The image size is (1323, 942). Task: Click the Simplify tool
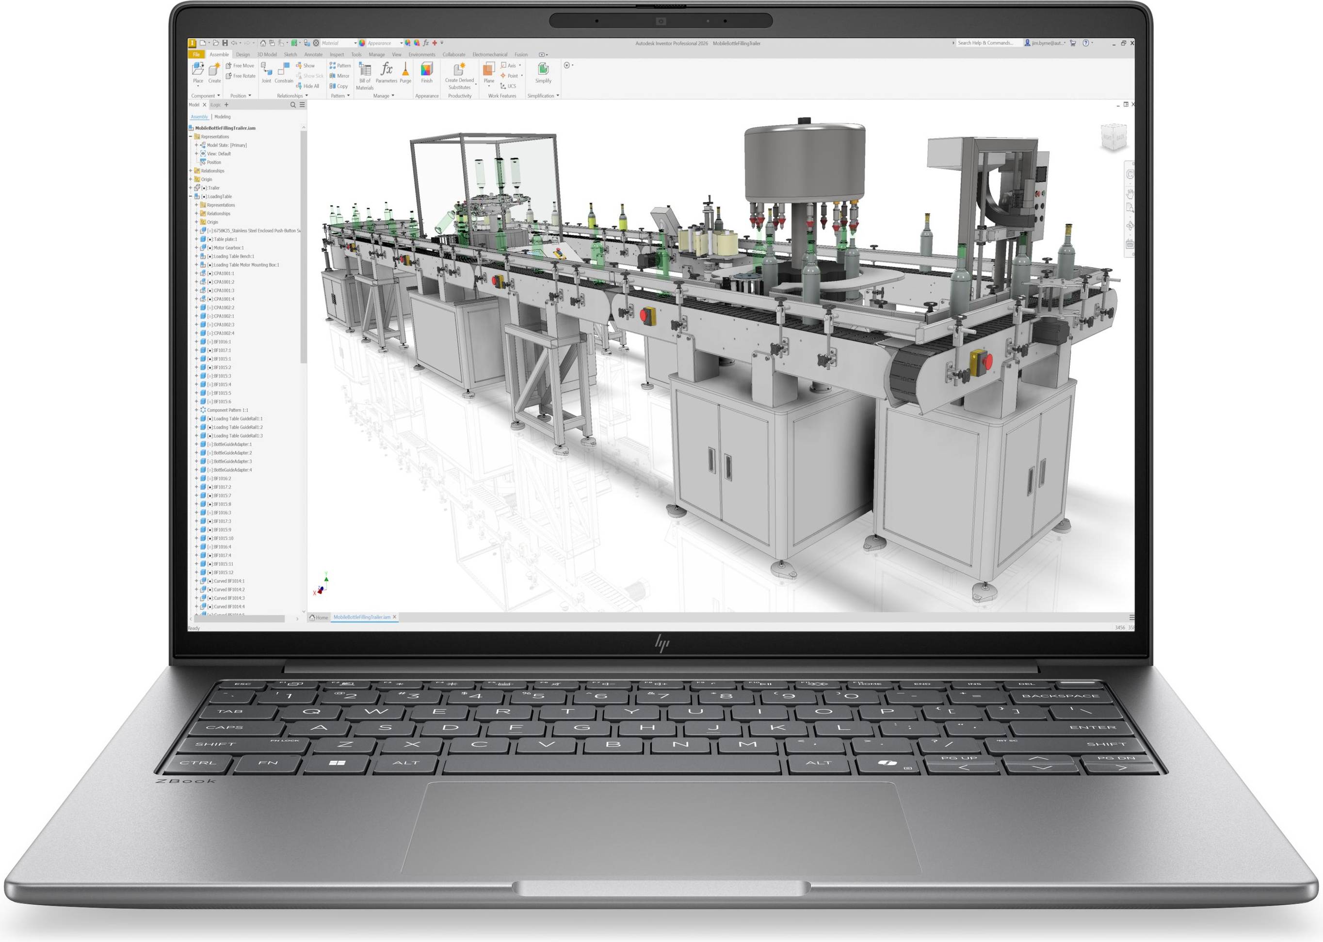543,73
